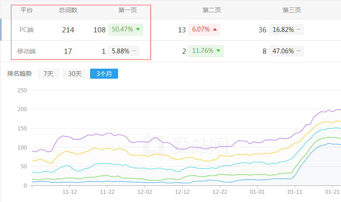
Task: Switch to the 30天 trend range
Action: coord(74,74)
